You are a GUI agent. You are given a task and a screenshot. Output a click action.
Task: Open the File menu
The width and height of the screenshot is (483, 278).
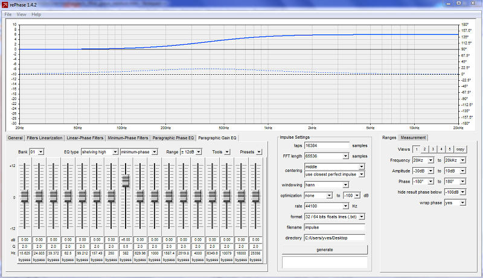click(x=8, y=14)
